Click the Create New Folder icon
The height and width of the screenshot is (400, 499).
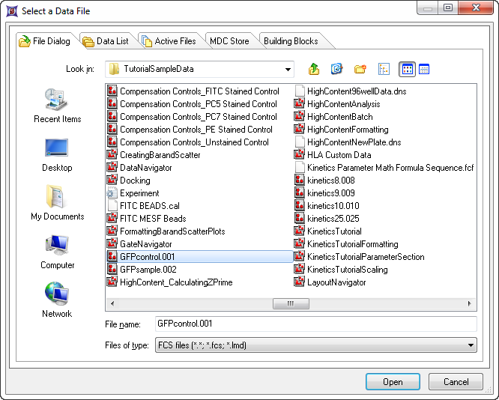360,70
